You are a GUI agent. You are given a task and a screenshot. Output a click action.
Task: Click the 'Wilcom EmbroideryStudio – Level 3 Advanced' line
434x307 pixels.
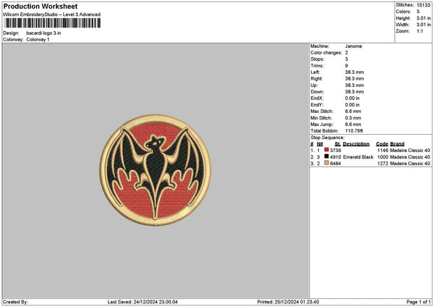52,14
